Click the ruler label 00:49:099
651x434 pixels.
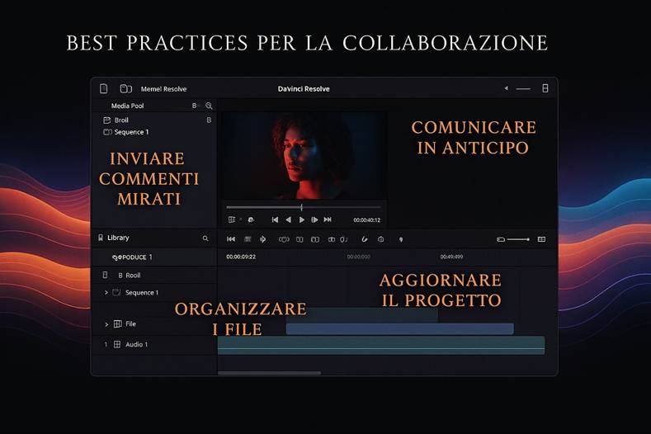pyautogui.click(x=451, y=257)
